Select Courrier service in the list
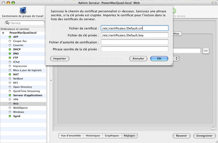 [24, 45]
